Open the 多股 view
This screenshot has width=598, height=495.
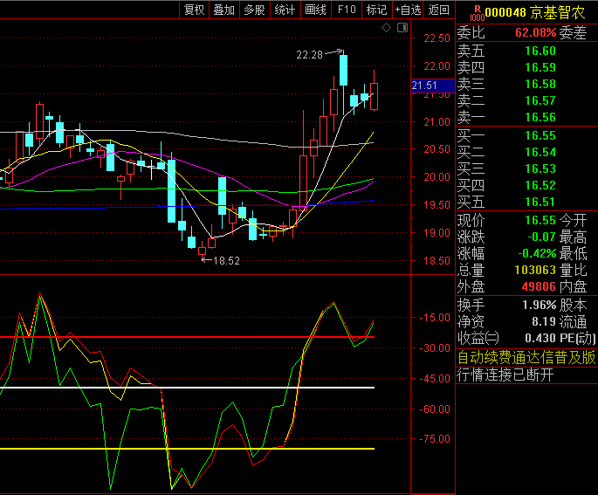tap(255, 10)
